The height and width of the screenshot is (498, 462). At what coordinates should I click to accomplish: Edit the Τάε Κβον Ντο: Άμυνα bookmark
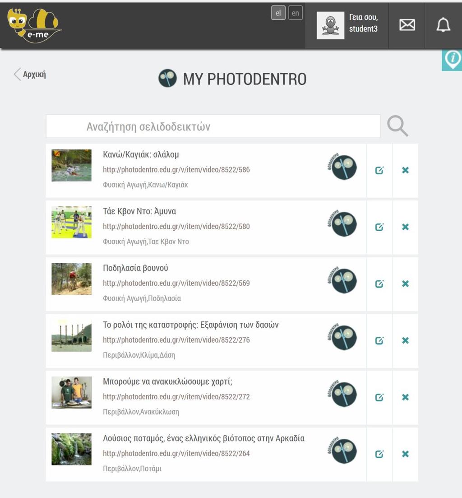pyautogui.click(x=379, y=227)
